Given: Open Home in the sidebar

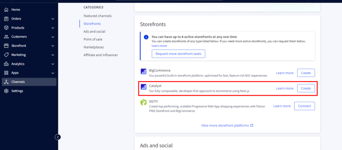Looking at the screenshot, I should [x=29, y=9].
